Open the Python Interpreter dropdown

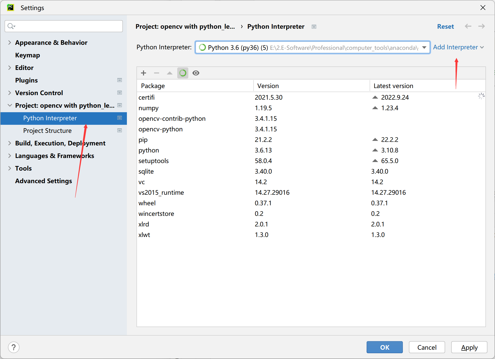click(x=312, y=47)
